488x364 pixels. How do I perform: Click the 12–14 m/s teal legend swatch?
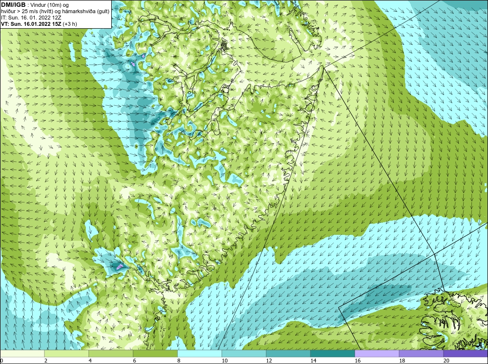(x=288, y=354)
